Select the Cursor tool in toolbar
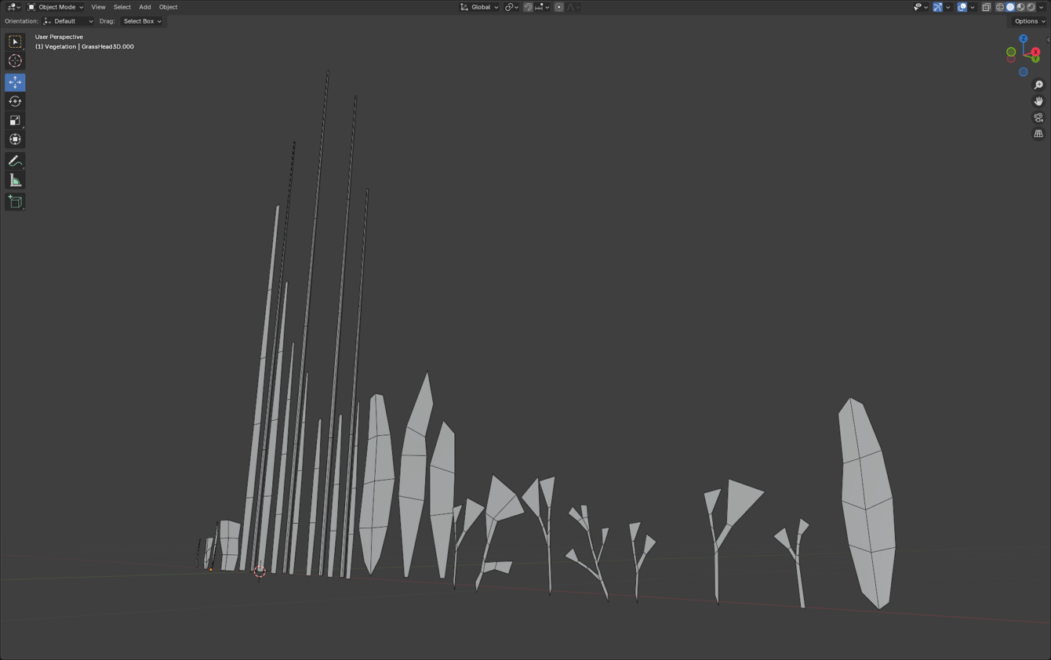 tap(15, 61)
